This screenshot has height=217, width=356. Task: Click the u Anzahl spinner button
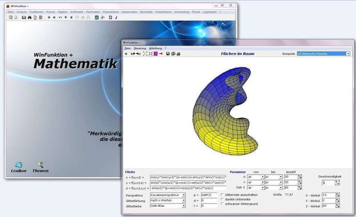pyautogui.click(x=299, y=177)
